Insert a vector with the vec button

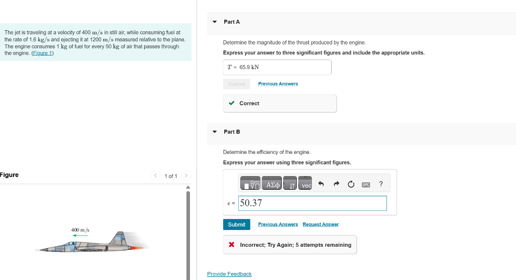305,183
